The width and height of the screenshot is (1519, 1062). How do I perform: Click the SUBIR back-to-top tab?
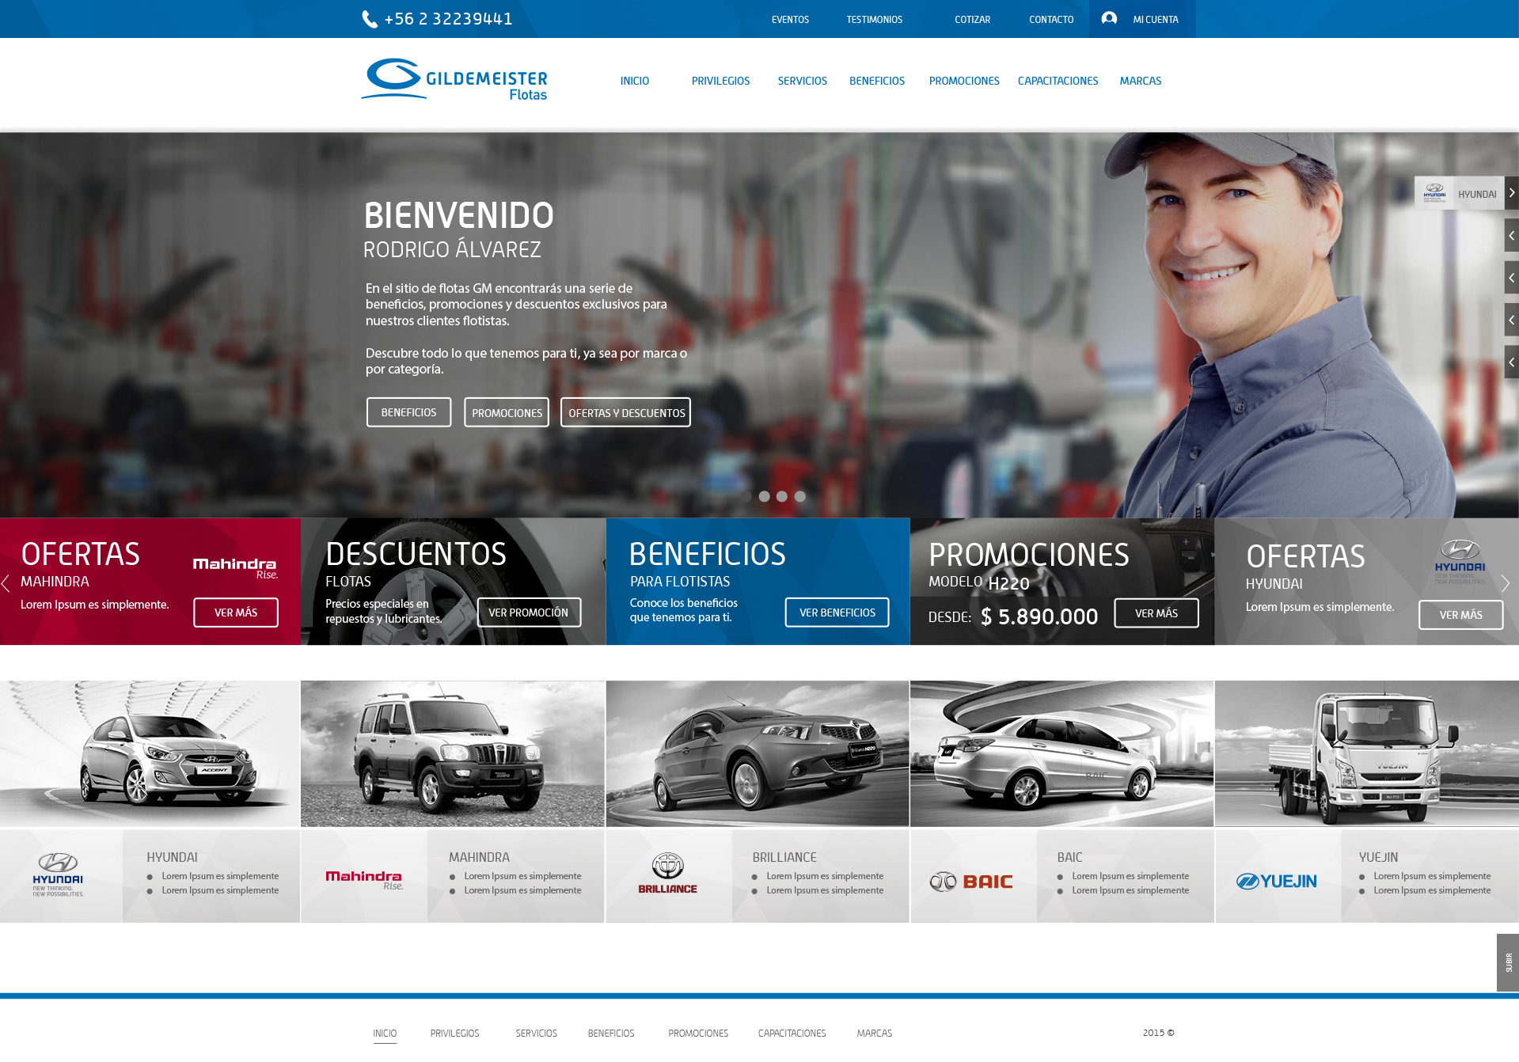pos(1507,962)
